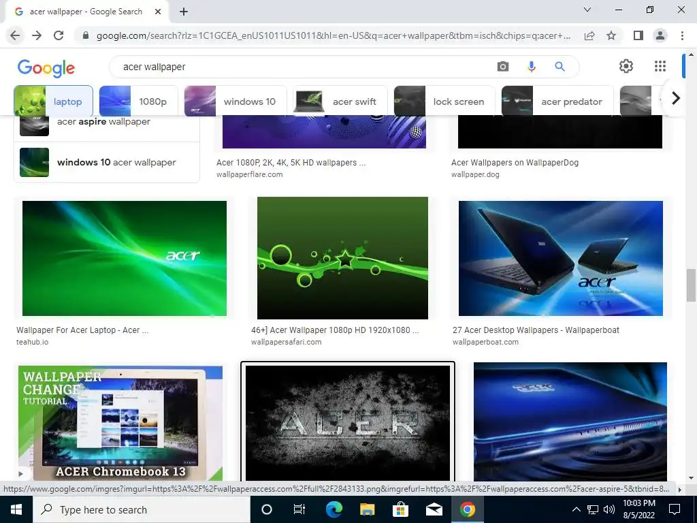Select the laptop filter chip
Viewport: 697px width, 523px height.
click(x=53, y=101)
